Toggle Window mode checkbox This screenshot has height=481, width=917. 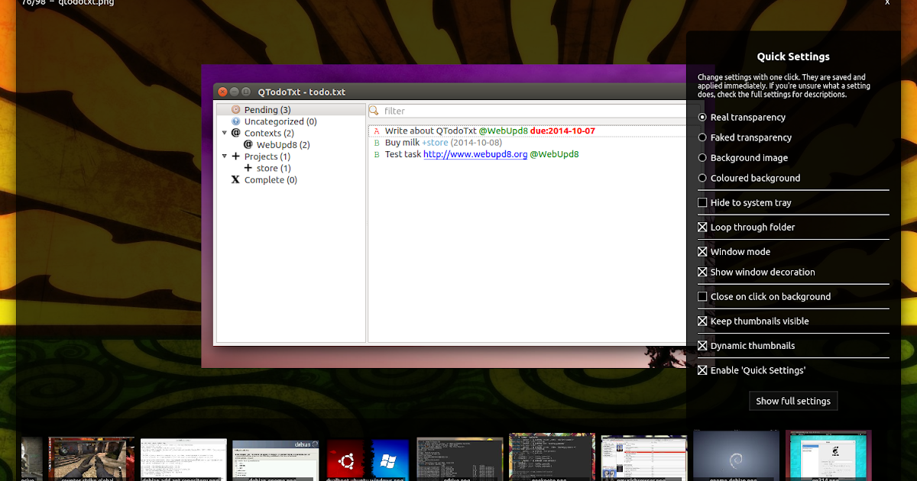tap(702, 251)
